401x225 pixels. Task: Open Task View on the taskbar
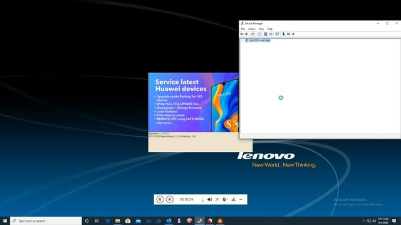97,221
